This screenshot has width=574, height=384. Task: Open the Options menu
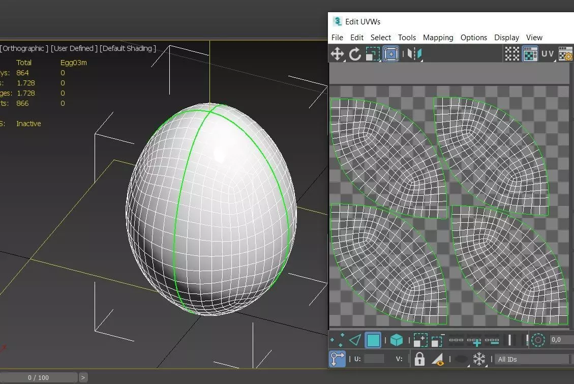(x=474, y=37)
